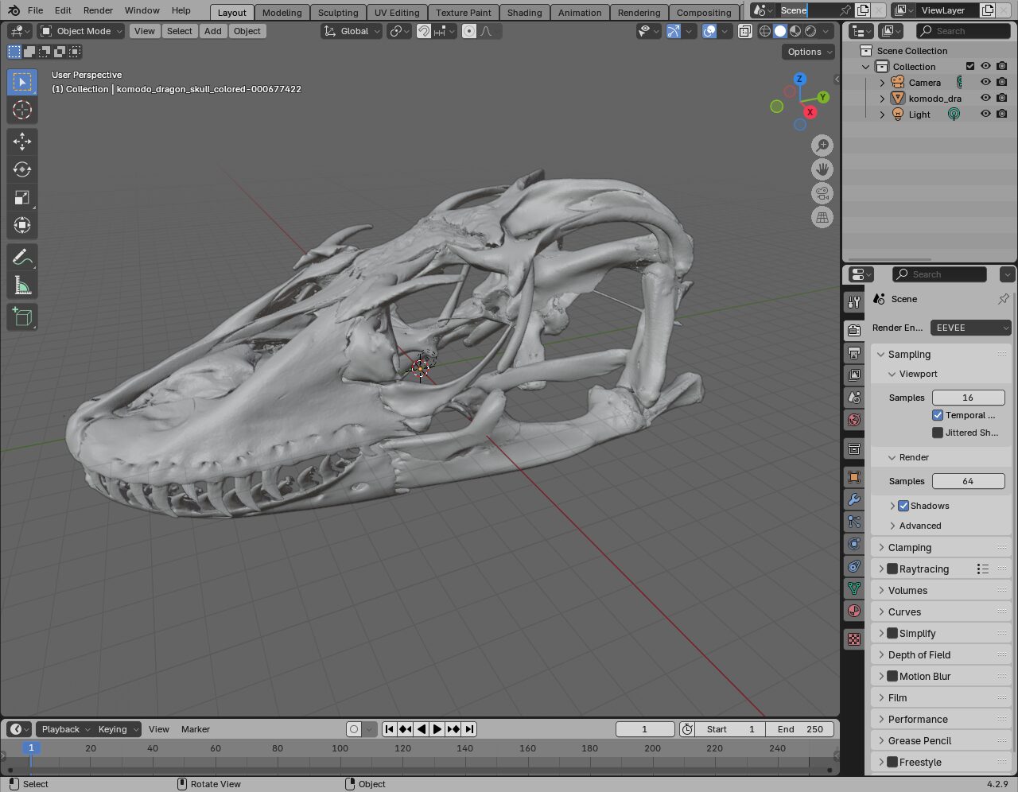The image size is (1018, 792).
Task: Open the Output properties tab
Action: click(x=854, y=352)
